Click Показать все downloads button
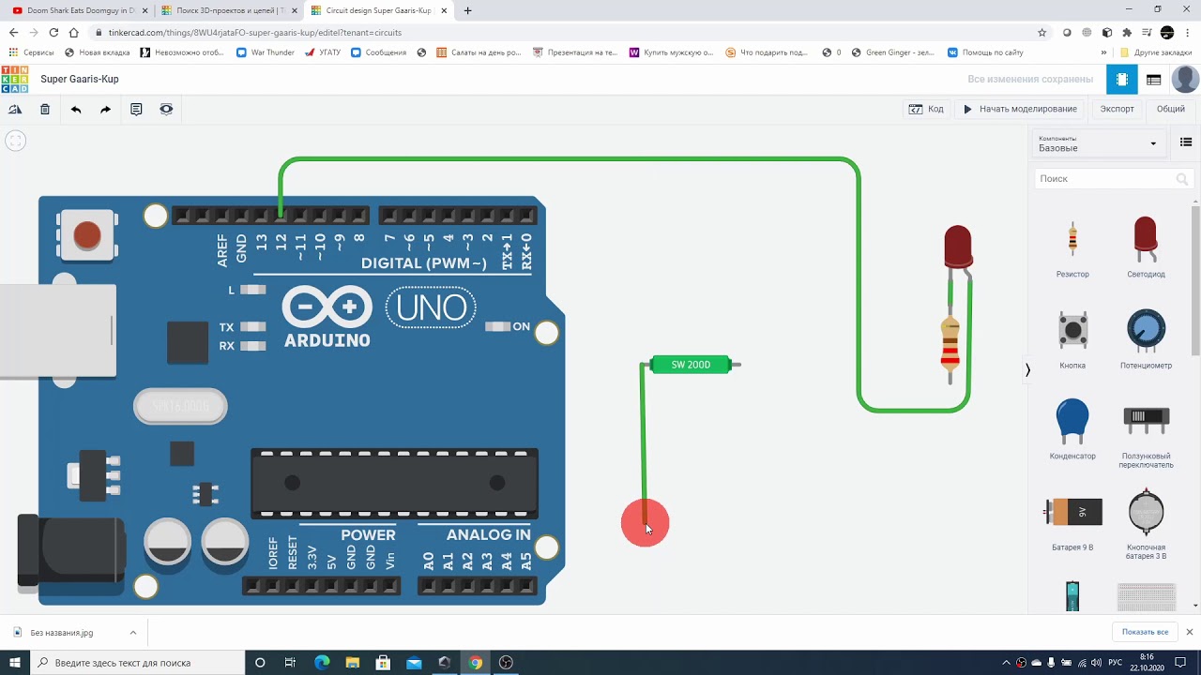The height and width of the screenshot is (675, 1201). pyautogui.click(x=1145, y=632)
